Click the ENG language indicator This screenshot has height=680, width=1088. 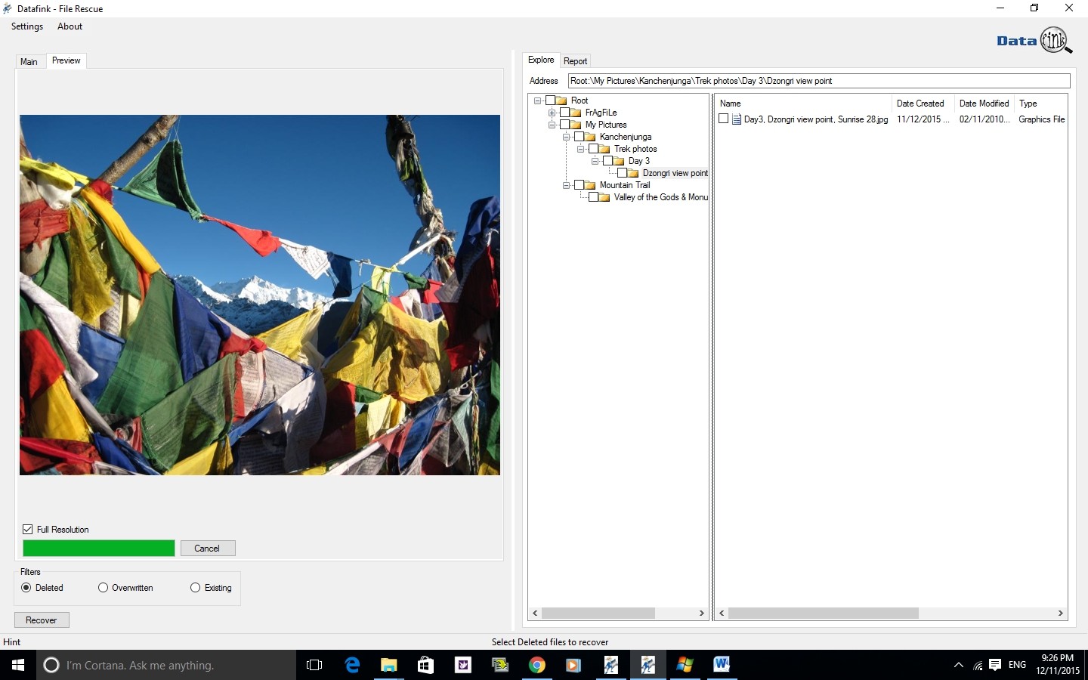click(1017, 665)
